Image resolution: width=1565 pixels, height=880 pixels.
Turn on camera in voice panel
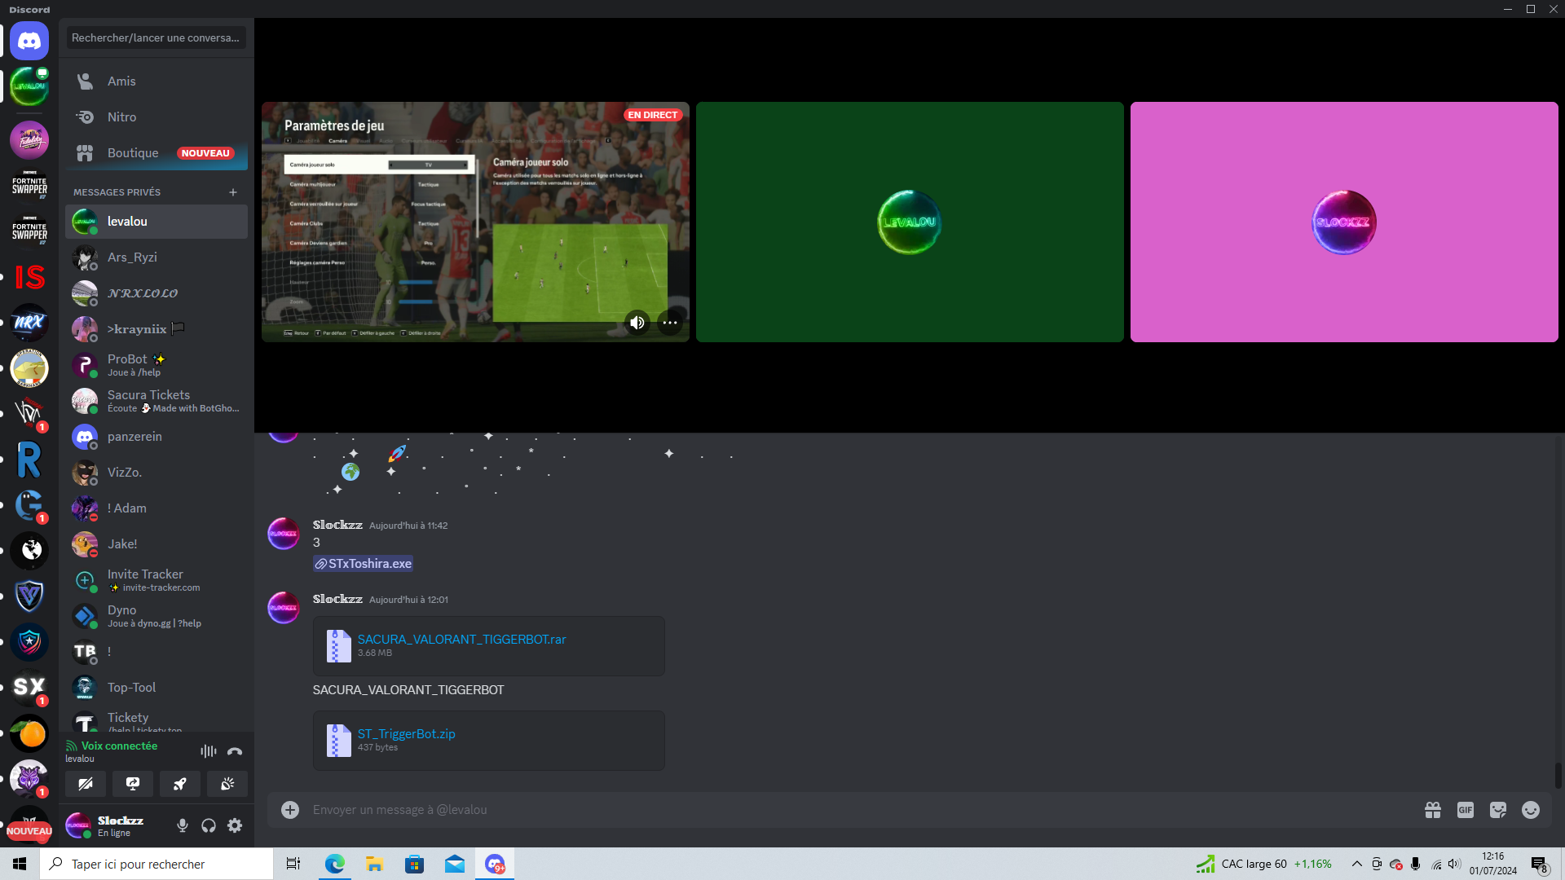86,784
